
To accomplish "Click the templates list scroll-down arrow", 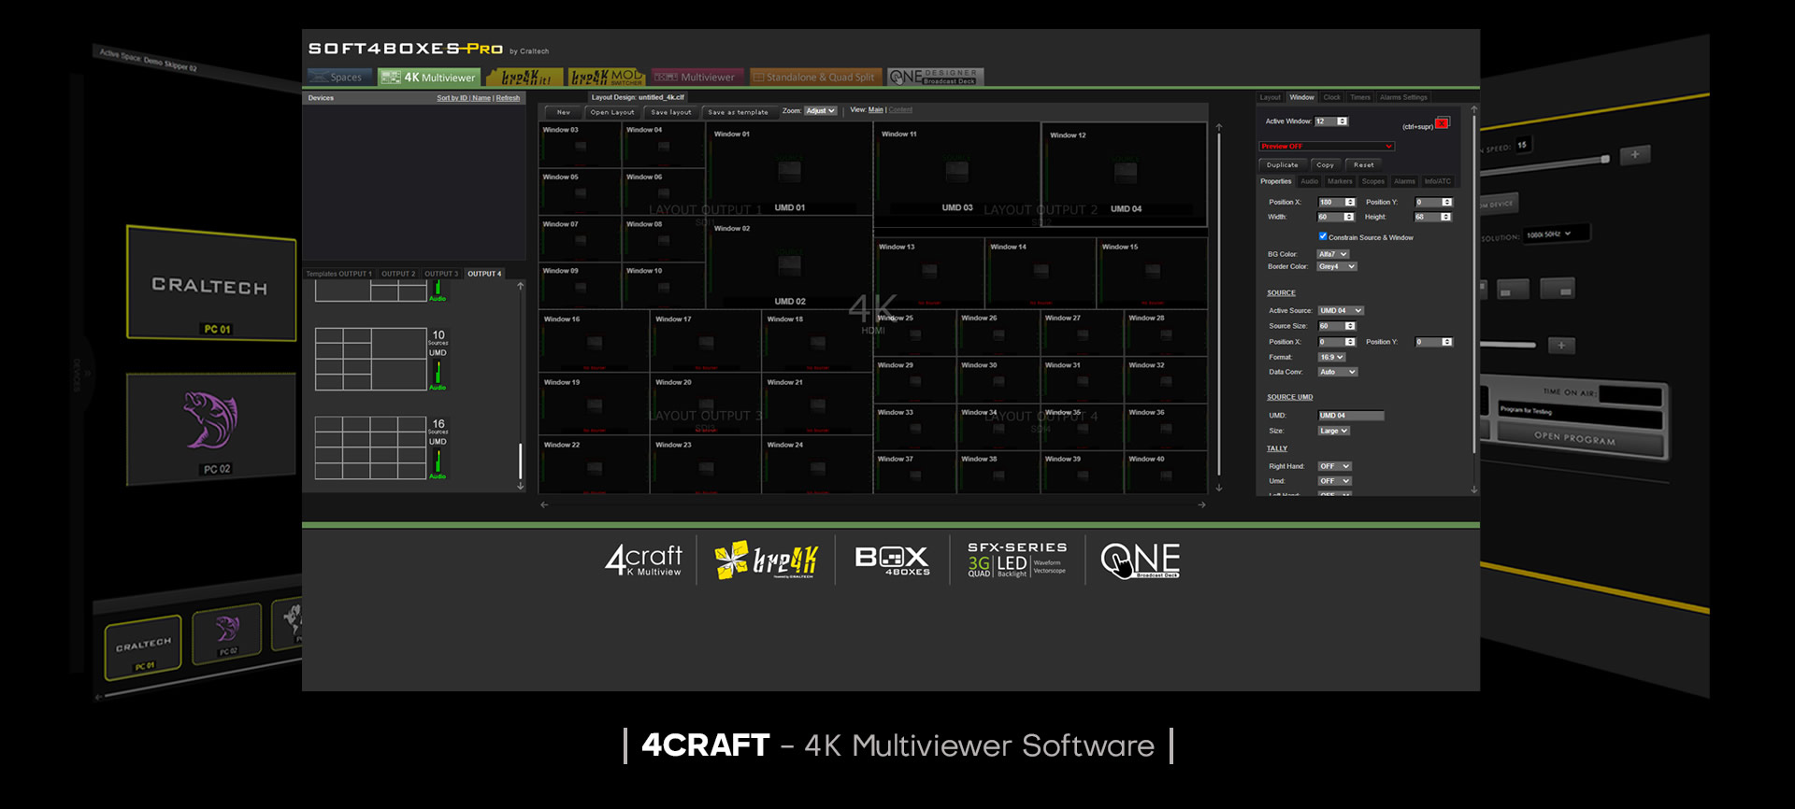I will coord(521,486).
